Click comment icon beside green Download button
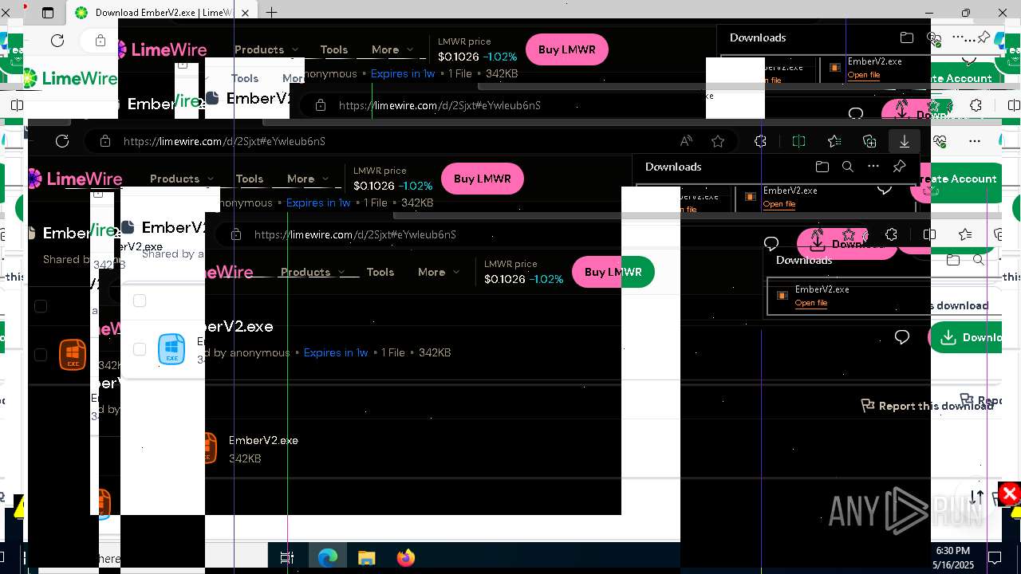1021x574 pixels. tap(902, 337)
